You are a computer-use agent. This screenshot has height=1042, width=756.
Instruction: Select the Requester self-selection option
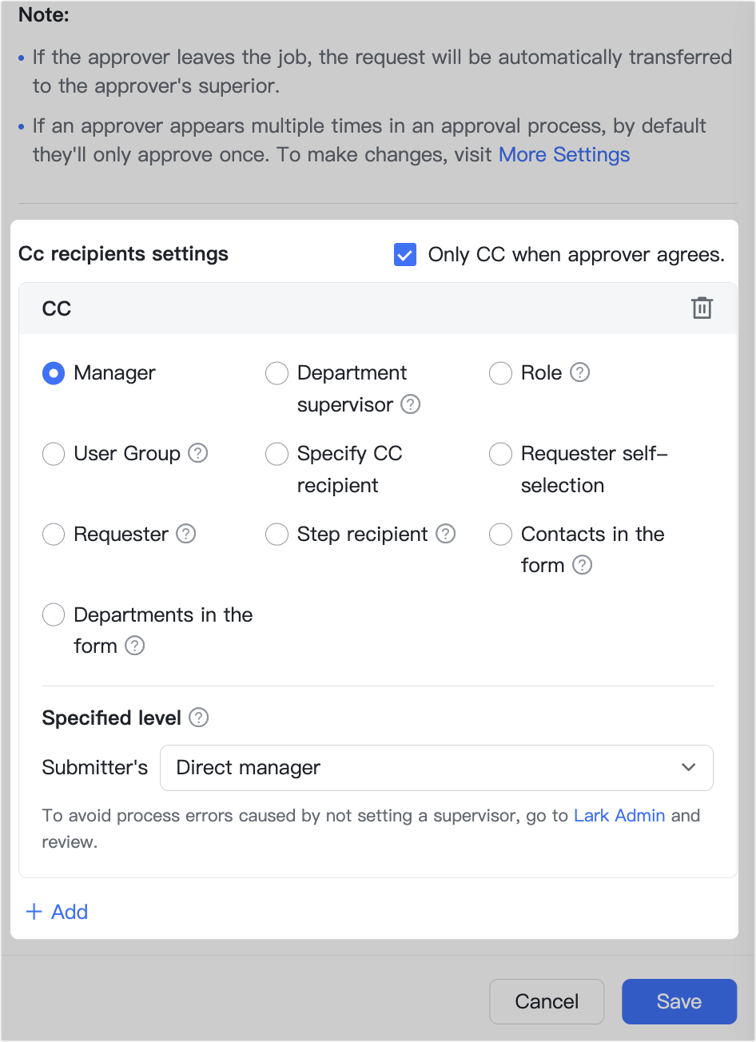pyautogui.click(x=500, y=453)
